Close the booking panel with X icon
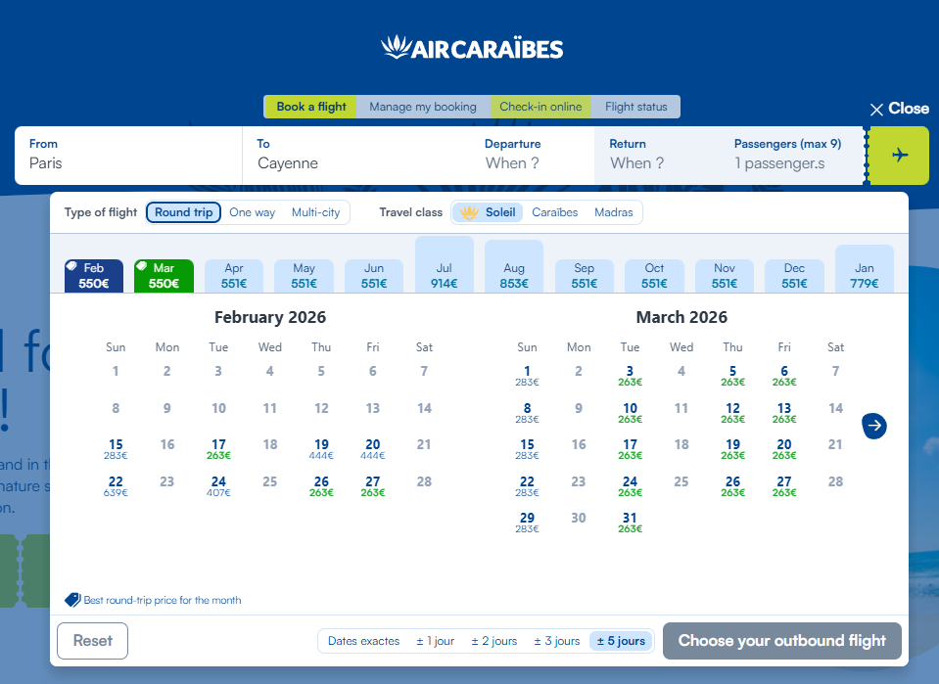This screenshot has height=684, width=939. coord(876,110)
